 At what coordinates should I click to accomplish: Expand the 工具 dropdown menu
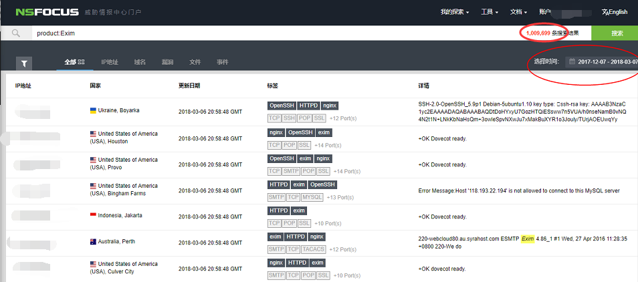(x=490, y=12)
